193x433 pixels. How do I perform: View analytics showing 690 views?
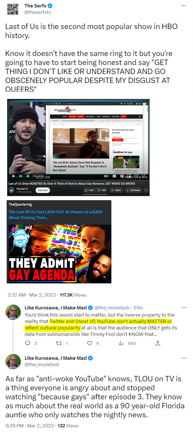pyautogui.click(x=121, y=343)
